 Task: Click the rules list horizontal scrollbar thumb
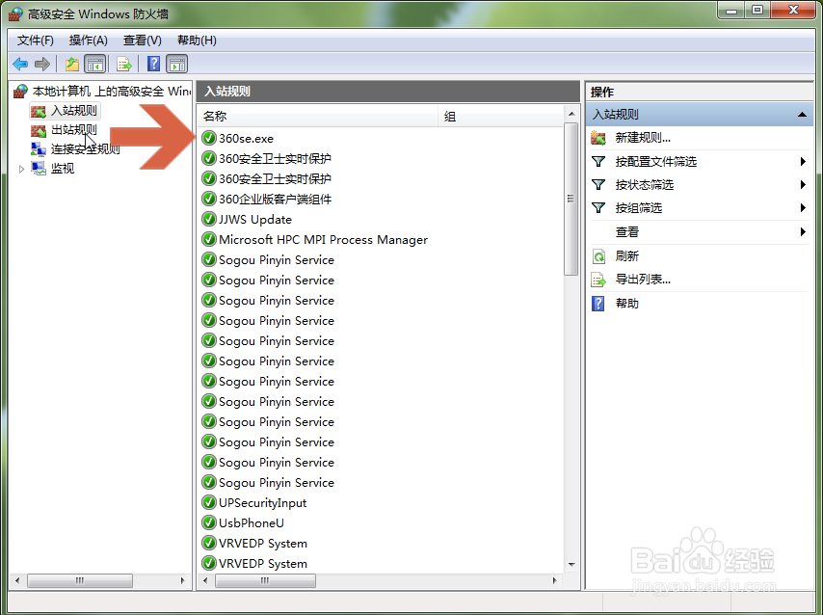point(265,580)
